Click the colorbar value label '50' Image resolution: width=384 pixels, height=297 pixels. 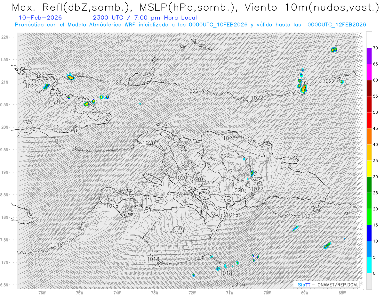(x=375, y=112)
